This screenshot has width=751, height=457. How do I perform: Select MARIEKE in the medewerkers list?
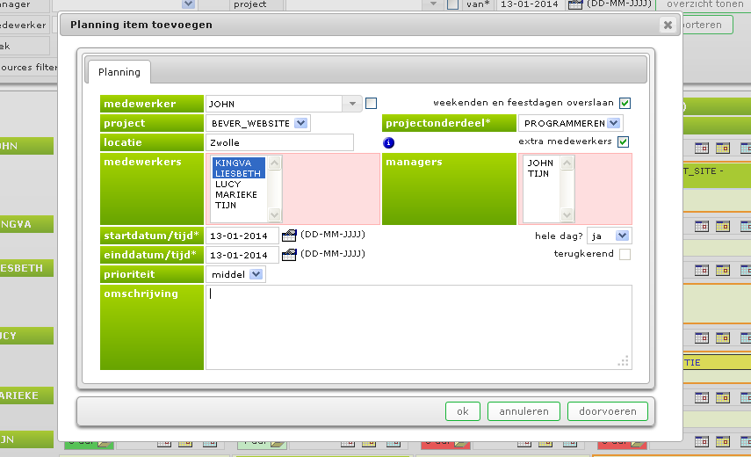239,194
